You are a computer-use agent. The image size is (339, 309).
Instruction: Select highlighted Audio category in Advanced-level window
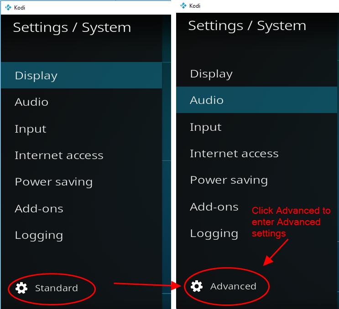coord(207,100)
